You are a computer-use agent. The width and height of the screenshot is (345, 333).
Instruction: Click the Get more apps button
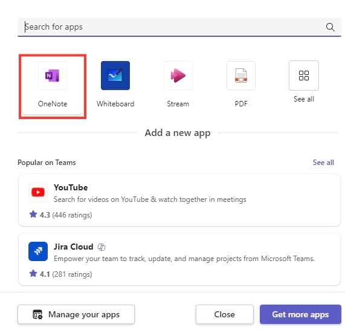tap(300, 314)
